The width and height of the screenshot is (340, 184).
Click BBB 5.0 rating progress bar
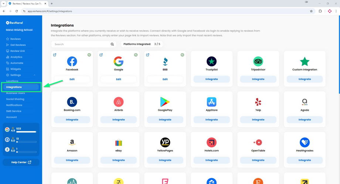point(26,152)
